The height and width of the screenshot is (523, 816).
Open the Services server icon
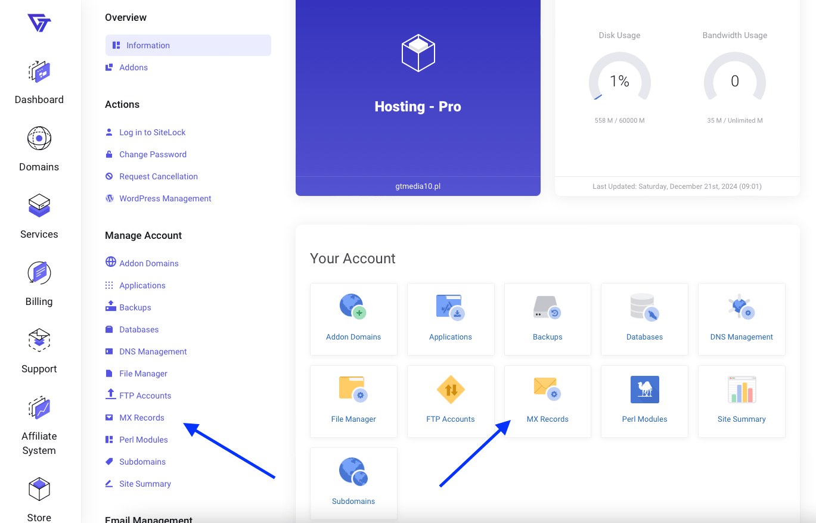(x=39, y=206)
